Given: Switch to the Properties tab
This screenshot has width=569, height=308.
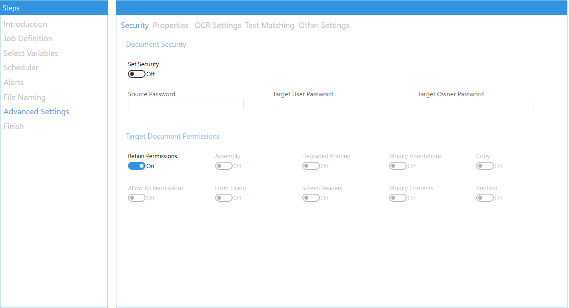Looking at the screenshot, I should tap(171, 25).
